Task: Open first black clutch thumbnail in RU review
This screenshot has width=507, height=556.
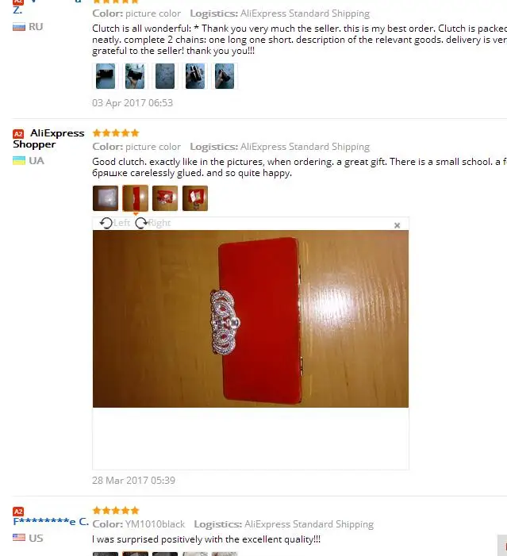Action: point(106,76)
